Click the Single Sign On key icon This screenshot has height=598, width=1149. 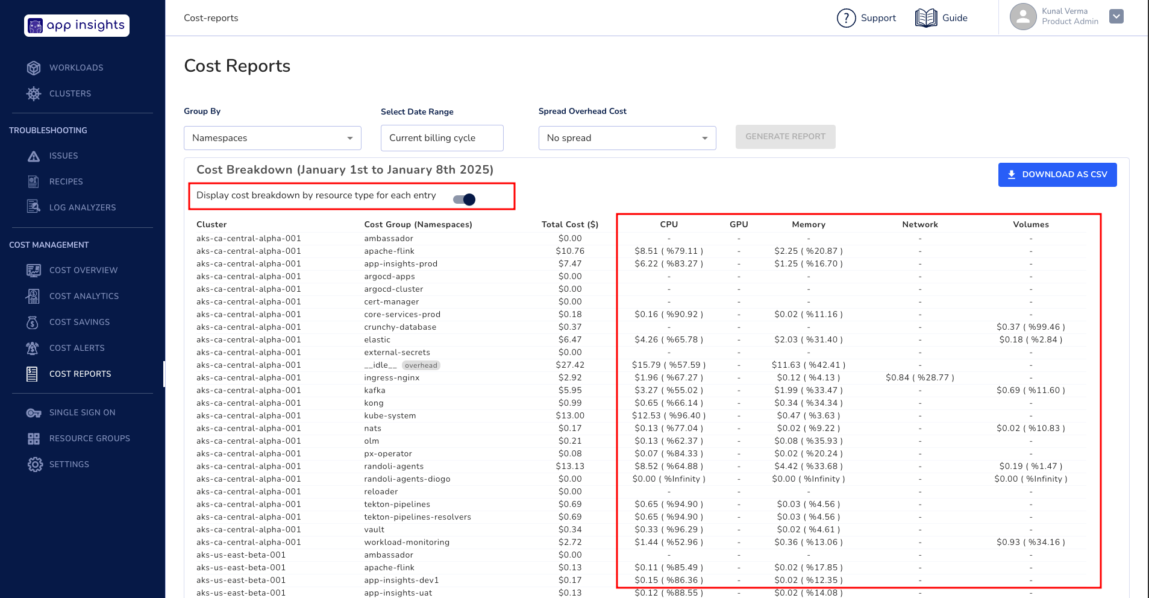[x=34, y=413]
